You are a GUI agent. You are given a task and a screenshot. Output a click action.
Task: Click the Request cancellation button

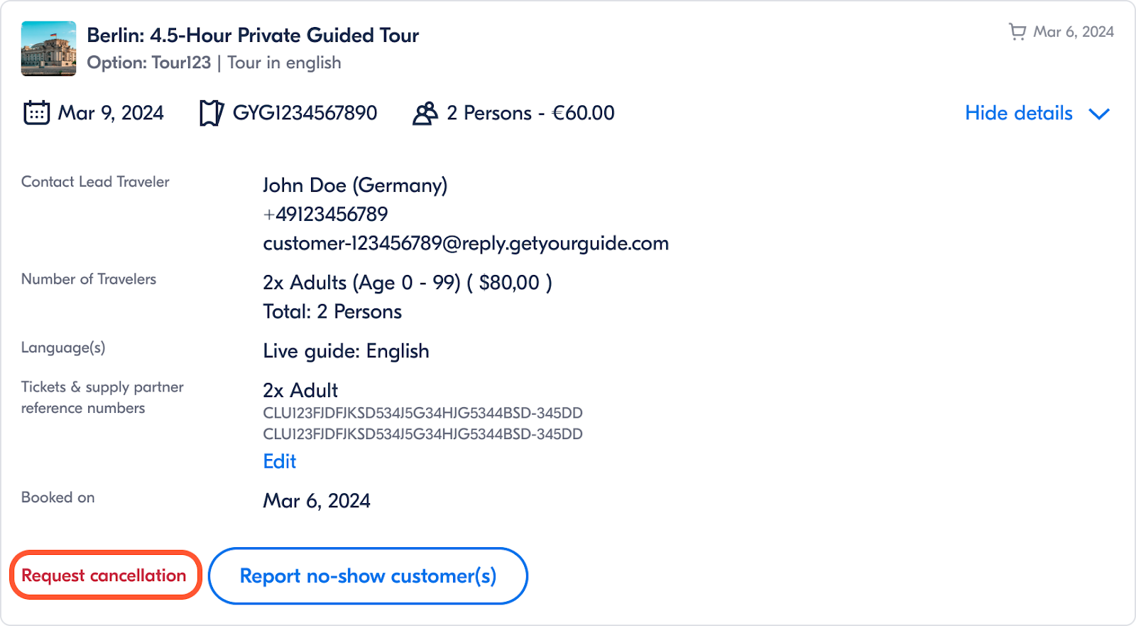pyautogui.click(x=105, y=575)
